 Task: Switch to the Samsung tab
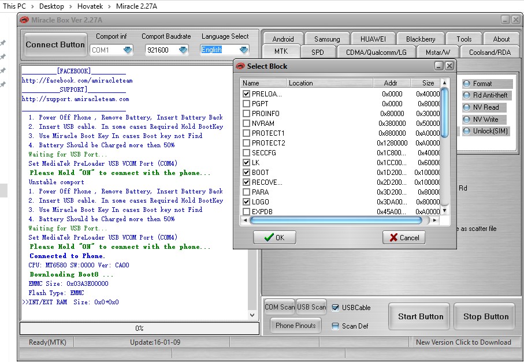327,39
